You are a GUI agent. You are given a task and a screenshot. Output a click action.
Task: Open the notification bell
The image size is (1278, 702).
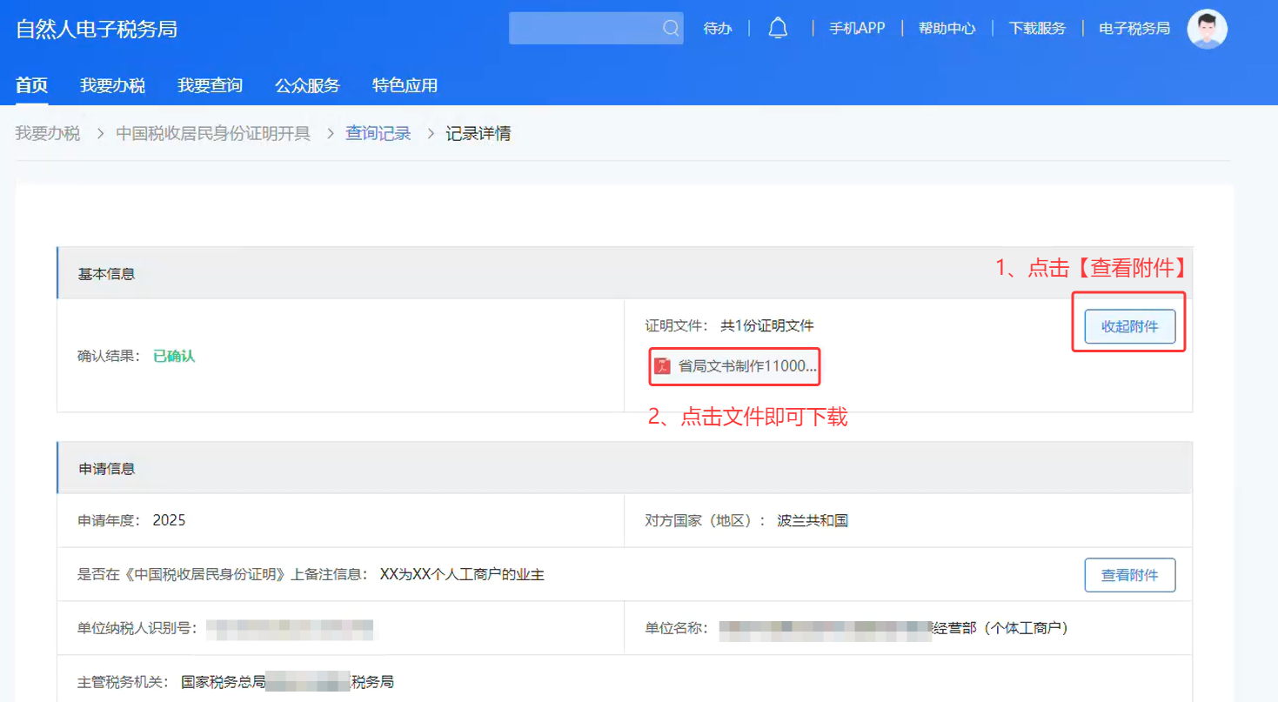coord(778,29)
